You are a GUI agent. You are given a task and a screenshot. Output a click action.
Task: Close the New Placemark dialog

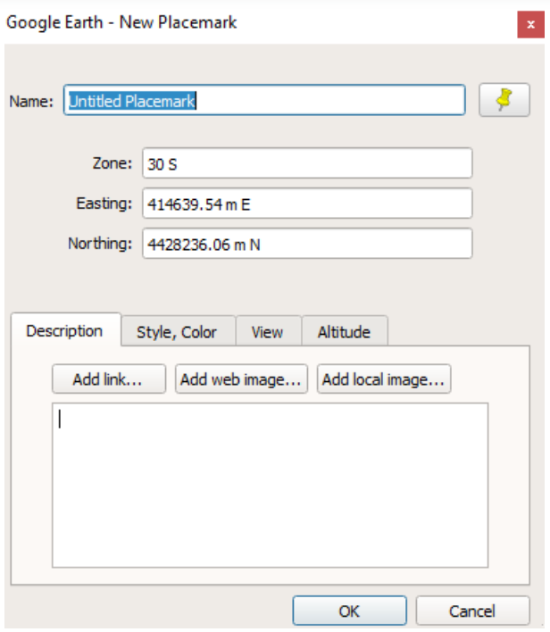(530, 25)
